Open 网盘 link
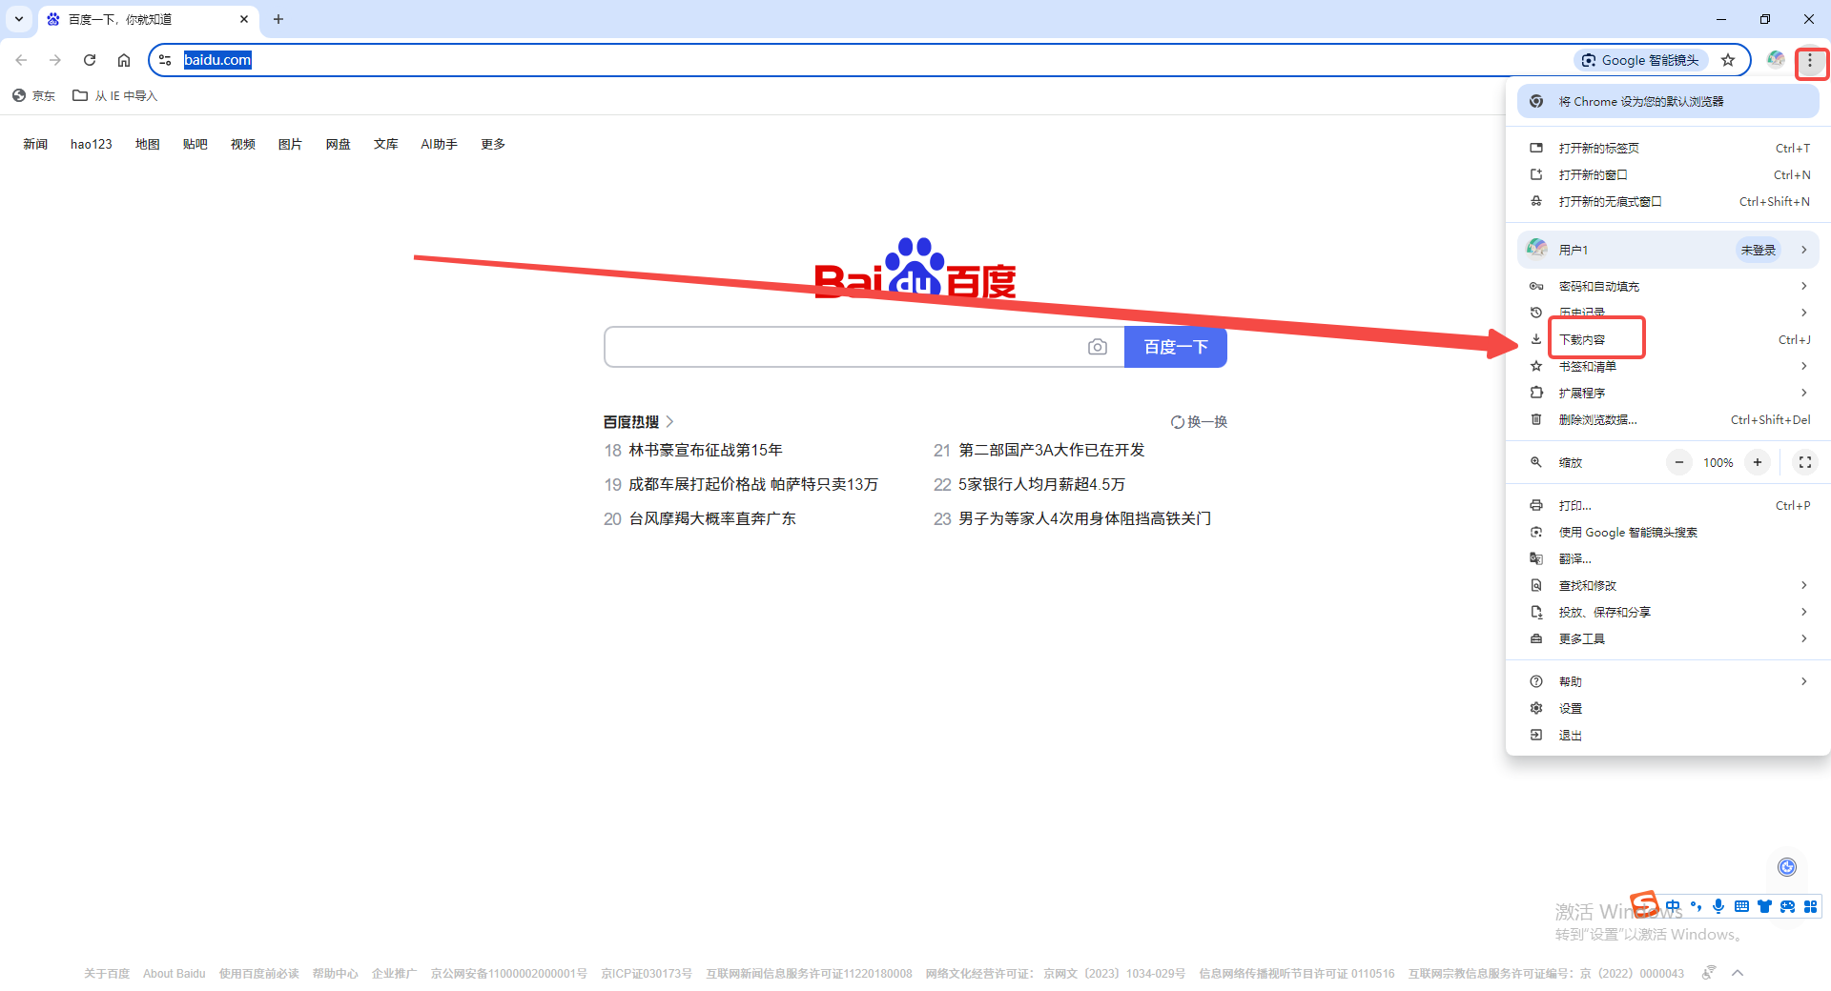 [339, 144]
